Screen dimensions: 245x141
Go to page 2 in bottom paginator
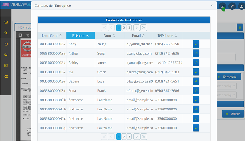(x=124, y=137)
